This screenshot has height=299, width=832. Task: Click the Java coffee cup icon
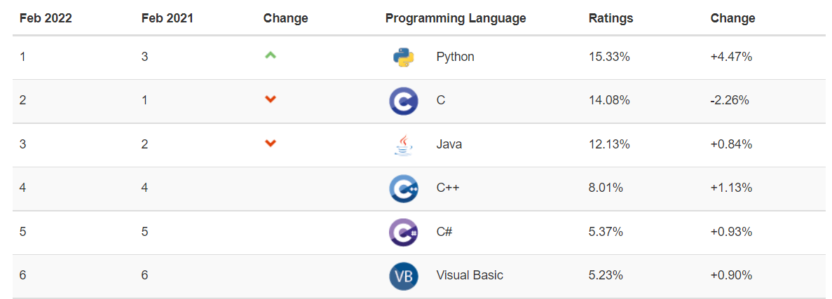404,145
